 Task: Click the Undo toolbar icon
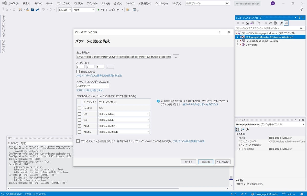point(43,10)
